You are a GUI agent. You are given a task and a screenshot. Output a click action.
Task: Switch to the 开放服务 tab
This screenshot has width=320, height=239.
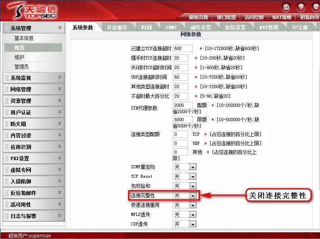click(x=117, y=27)
